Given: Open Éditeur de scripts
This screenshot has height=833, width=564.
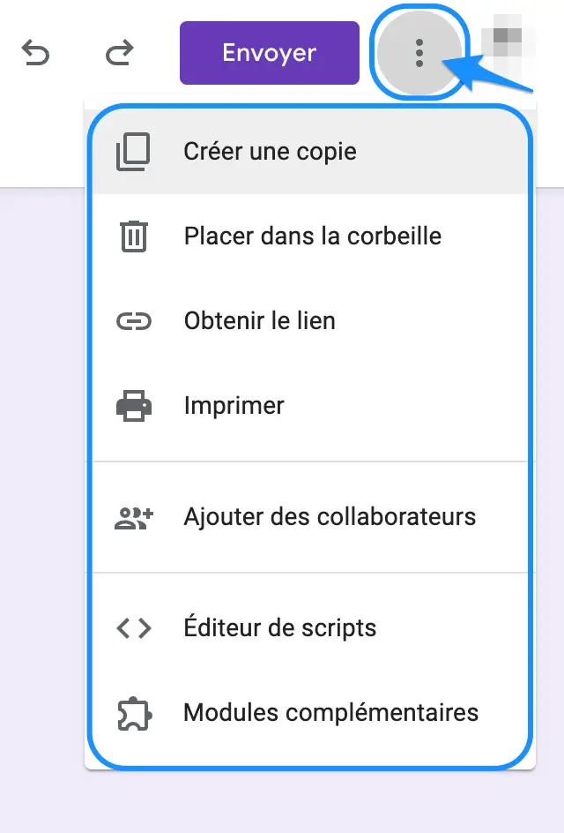Looking at the screenshot, I should pos(310,628).
